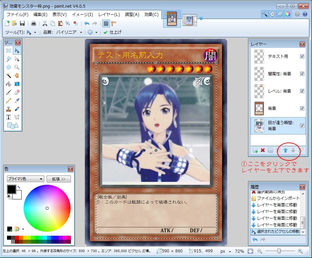Open the 調整(A) menu
Viewport: 312px width, 258px height.
point(132,15)
